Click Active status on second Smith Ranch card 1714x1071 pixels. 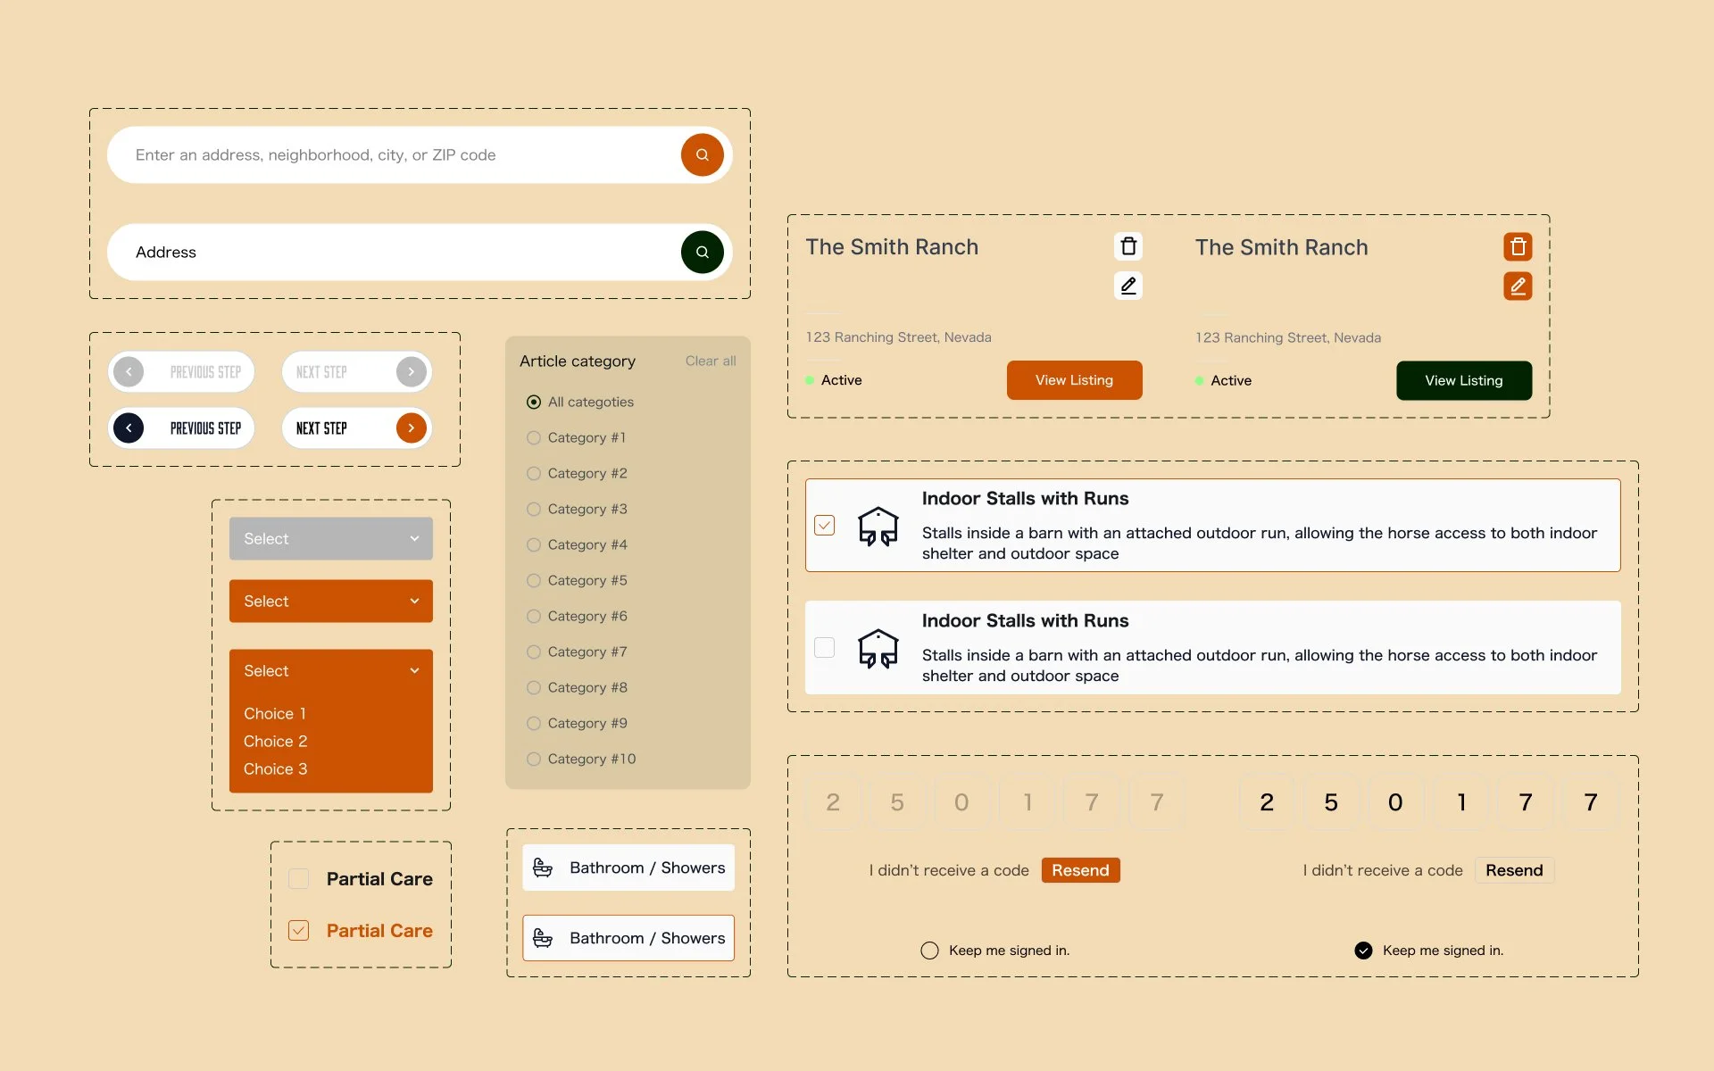point(1223,381)
